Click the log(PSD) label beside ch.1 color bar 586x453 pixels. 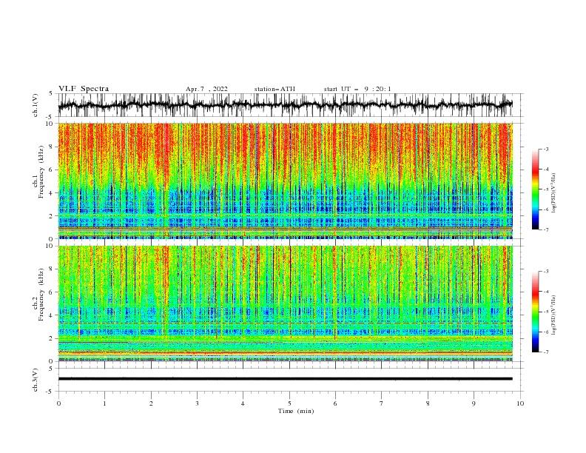(x=553, y=193)
